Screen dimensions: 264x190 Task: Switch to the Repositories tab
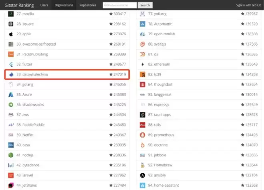88,5
